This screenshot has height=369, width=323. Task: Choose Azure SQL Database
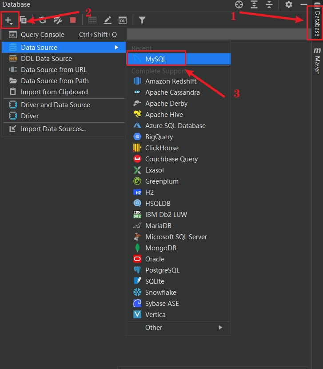pos(179,126)
